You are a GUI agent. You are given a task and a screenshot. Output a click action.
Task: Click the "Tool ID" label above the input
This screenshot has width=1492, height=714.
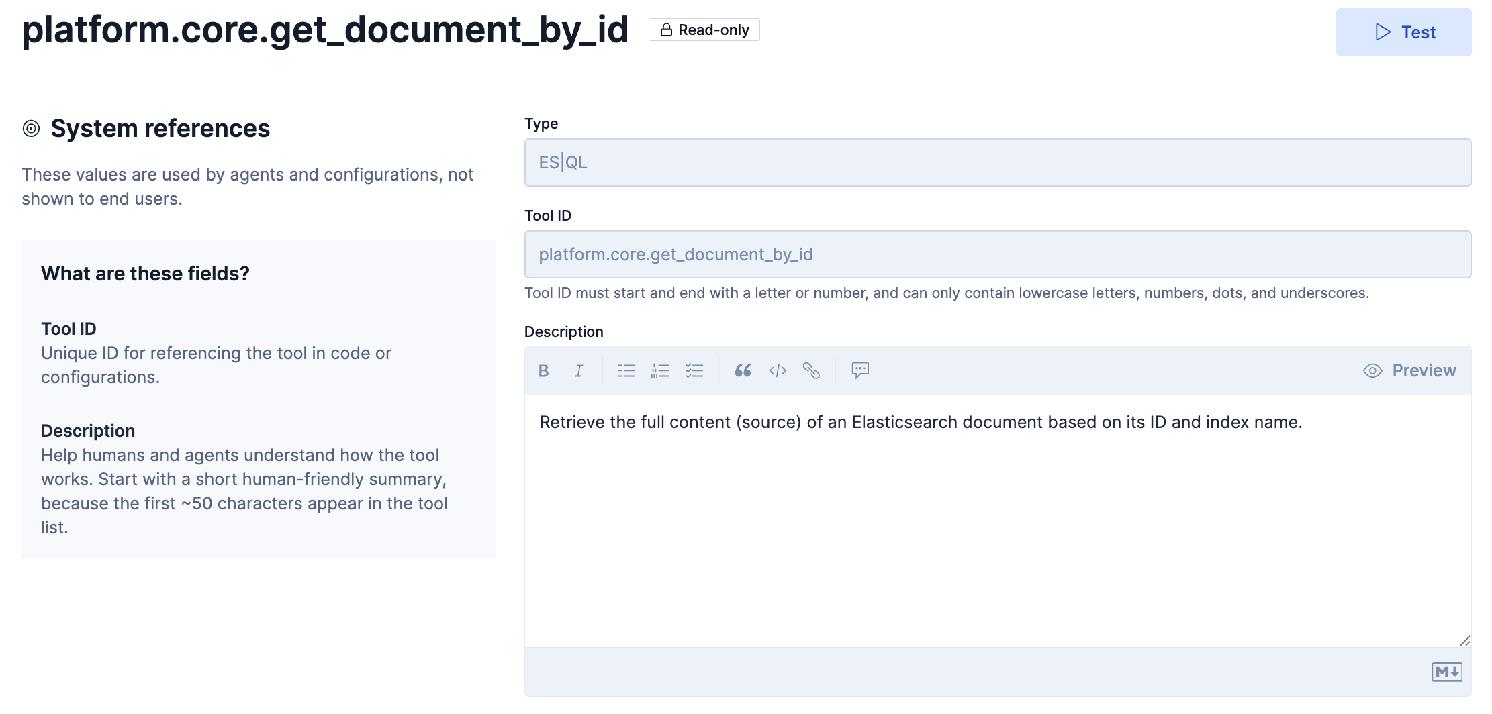[x=548, y=215]
